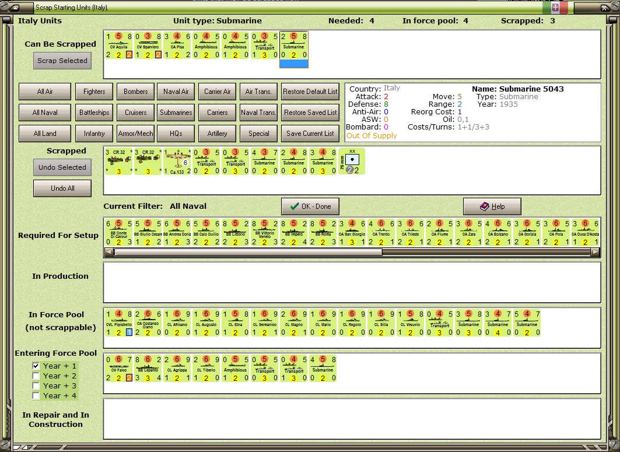Click Undo Selected button
Screen dimensions: 620x452
[x=62, y=167]
